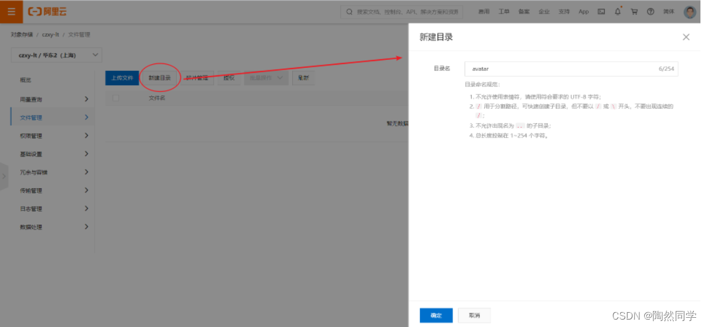Image resolution: width=706 pixels, height=327 pixels.
Task: Open 概览 in the sidebar
Action: (x=25, y=80)
